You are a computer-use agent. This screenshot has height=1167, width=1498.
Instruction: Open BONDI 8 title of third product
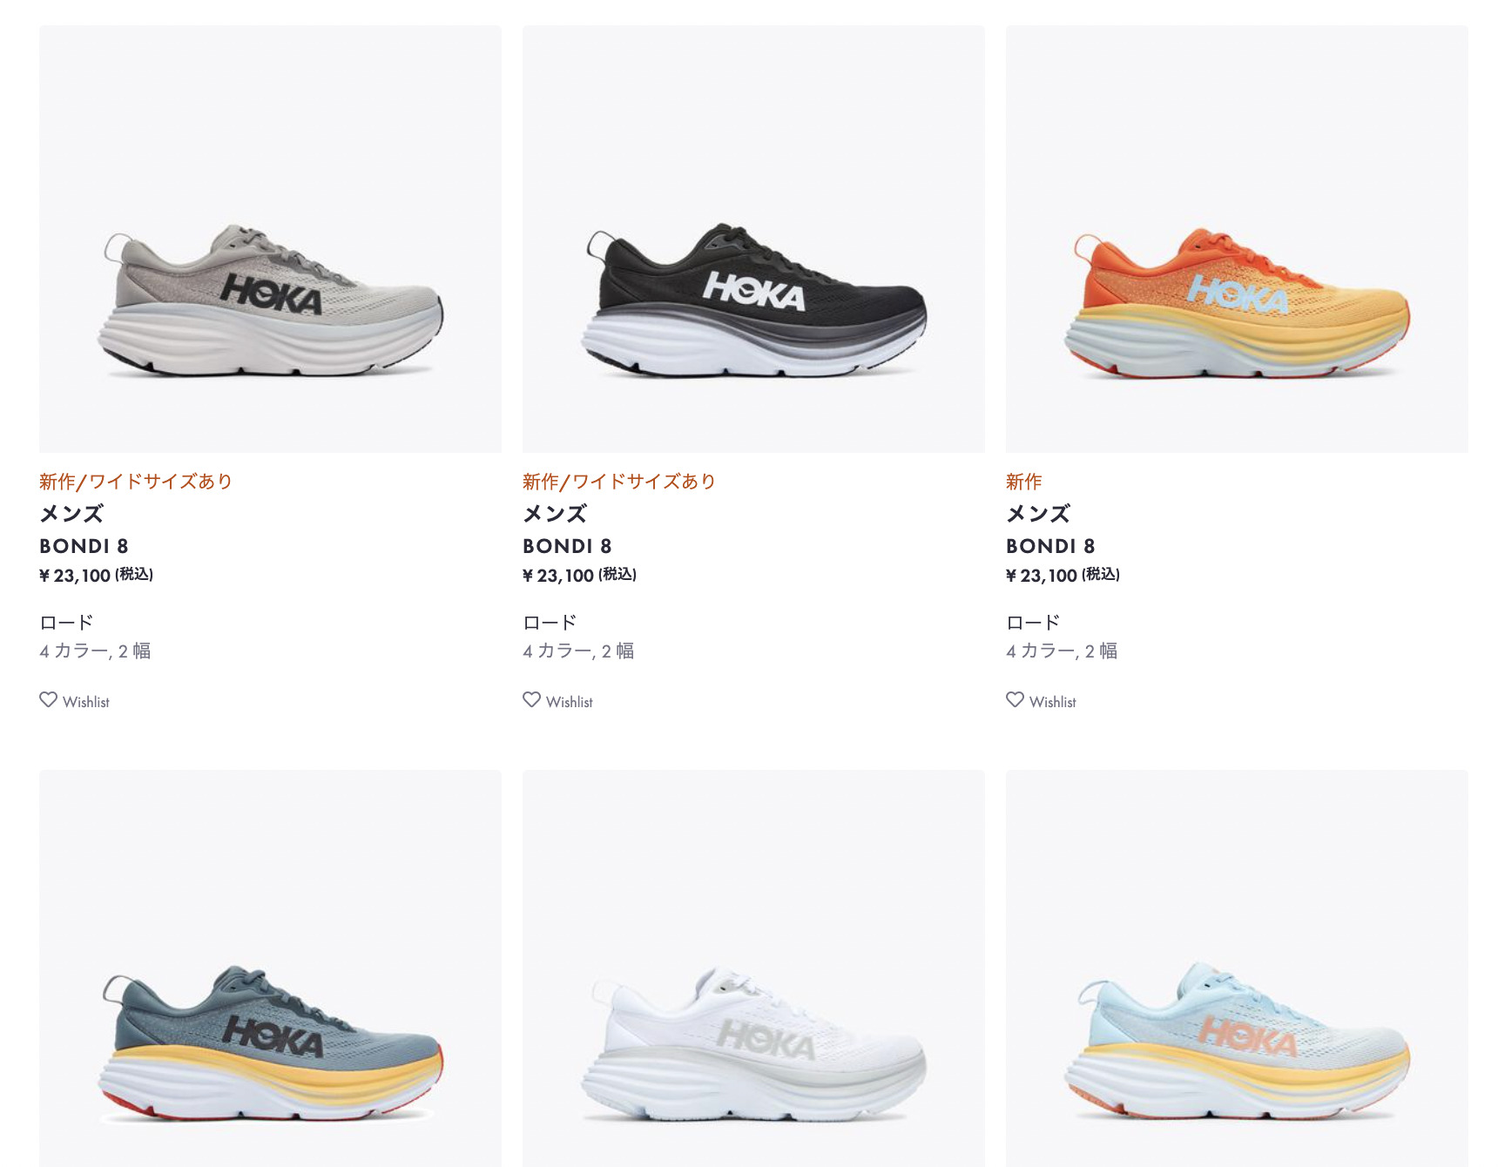click(x=1050, y=546)
